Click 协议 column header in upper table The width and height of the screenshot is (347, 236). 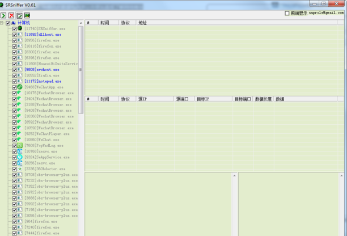coord(128,23)
